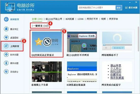
Task: Select the IE浏览器 tab
Action: click(x=70, y=19)
